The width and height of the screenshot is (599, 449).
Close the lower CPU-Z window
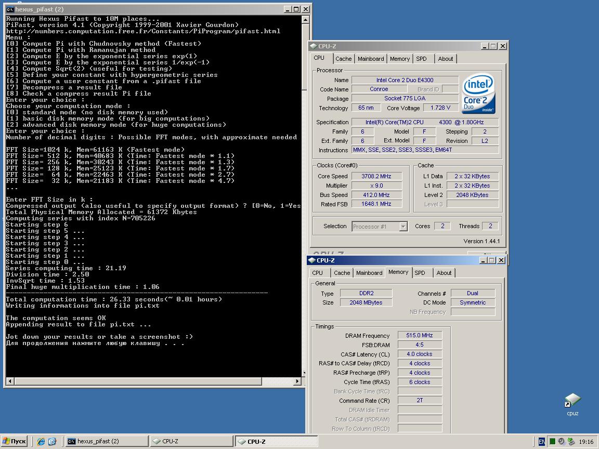(x=502, y=260)
